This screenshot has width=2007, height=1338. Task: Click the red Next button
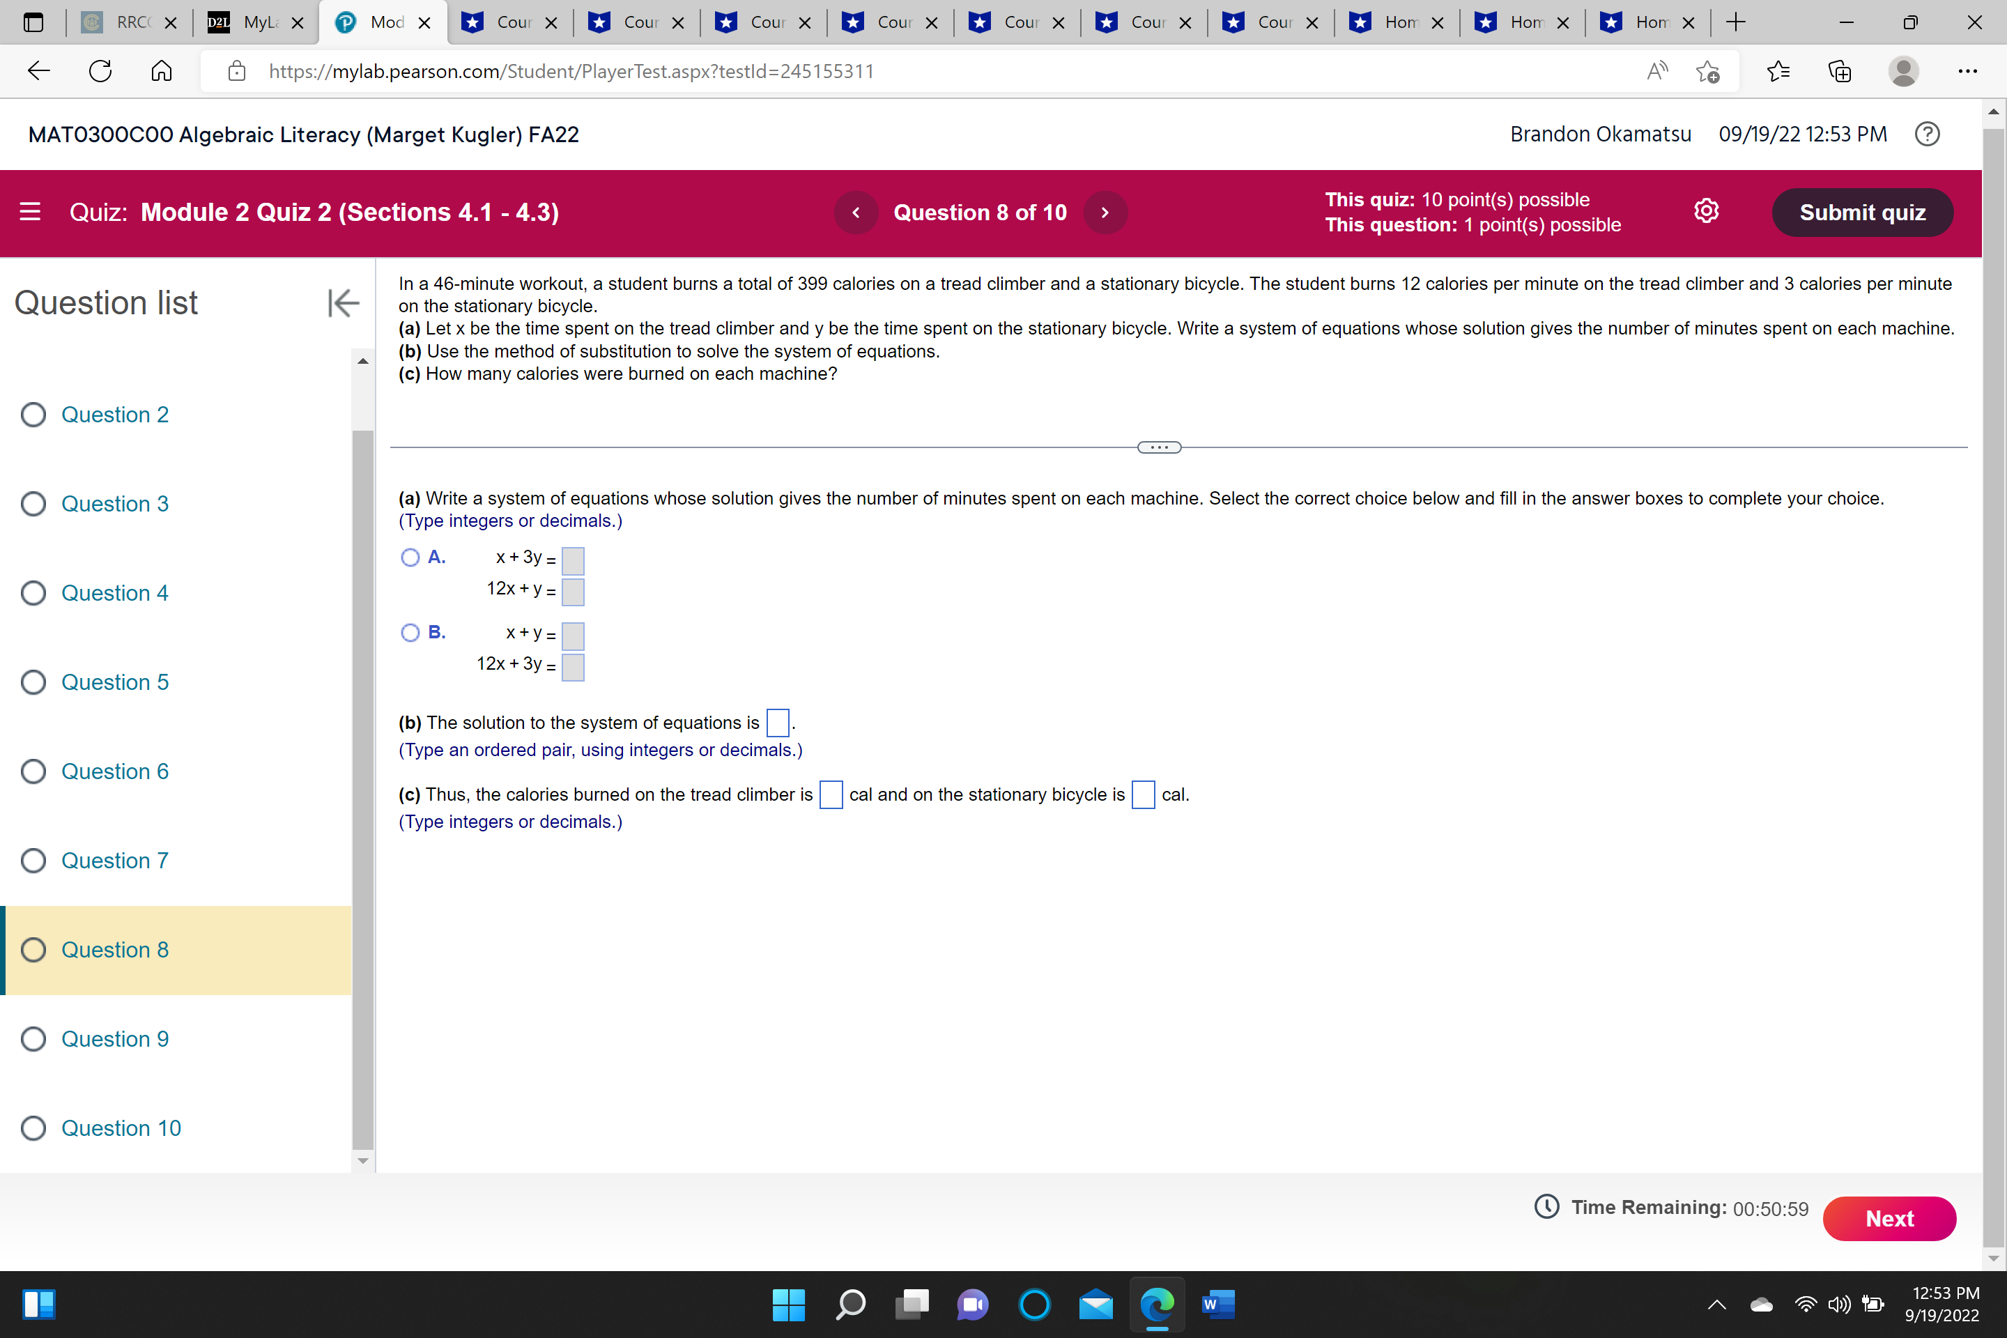pyautogui.click(x=1889, y=1219)
